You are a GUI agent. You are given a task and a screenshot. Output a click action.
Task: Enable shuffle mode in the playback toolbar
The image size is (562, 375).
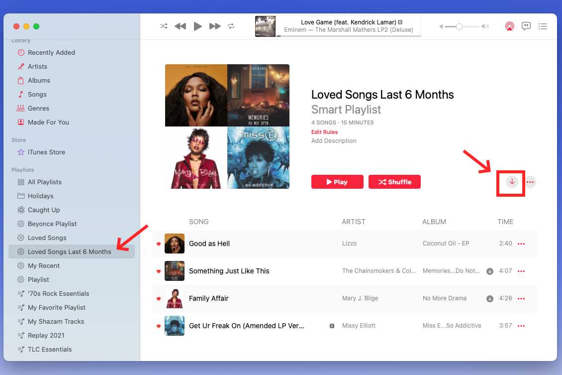164,26
